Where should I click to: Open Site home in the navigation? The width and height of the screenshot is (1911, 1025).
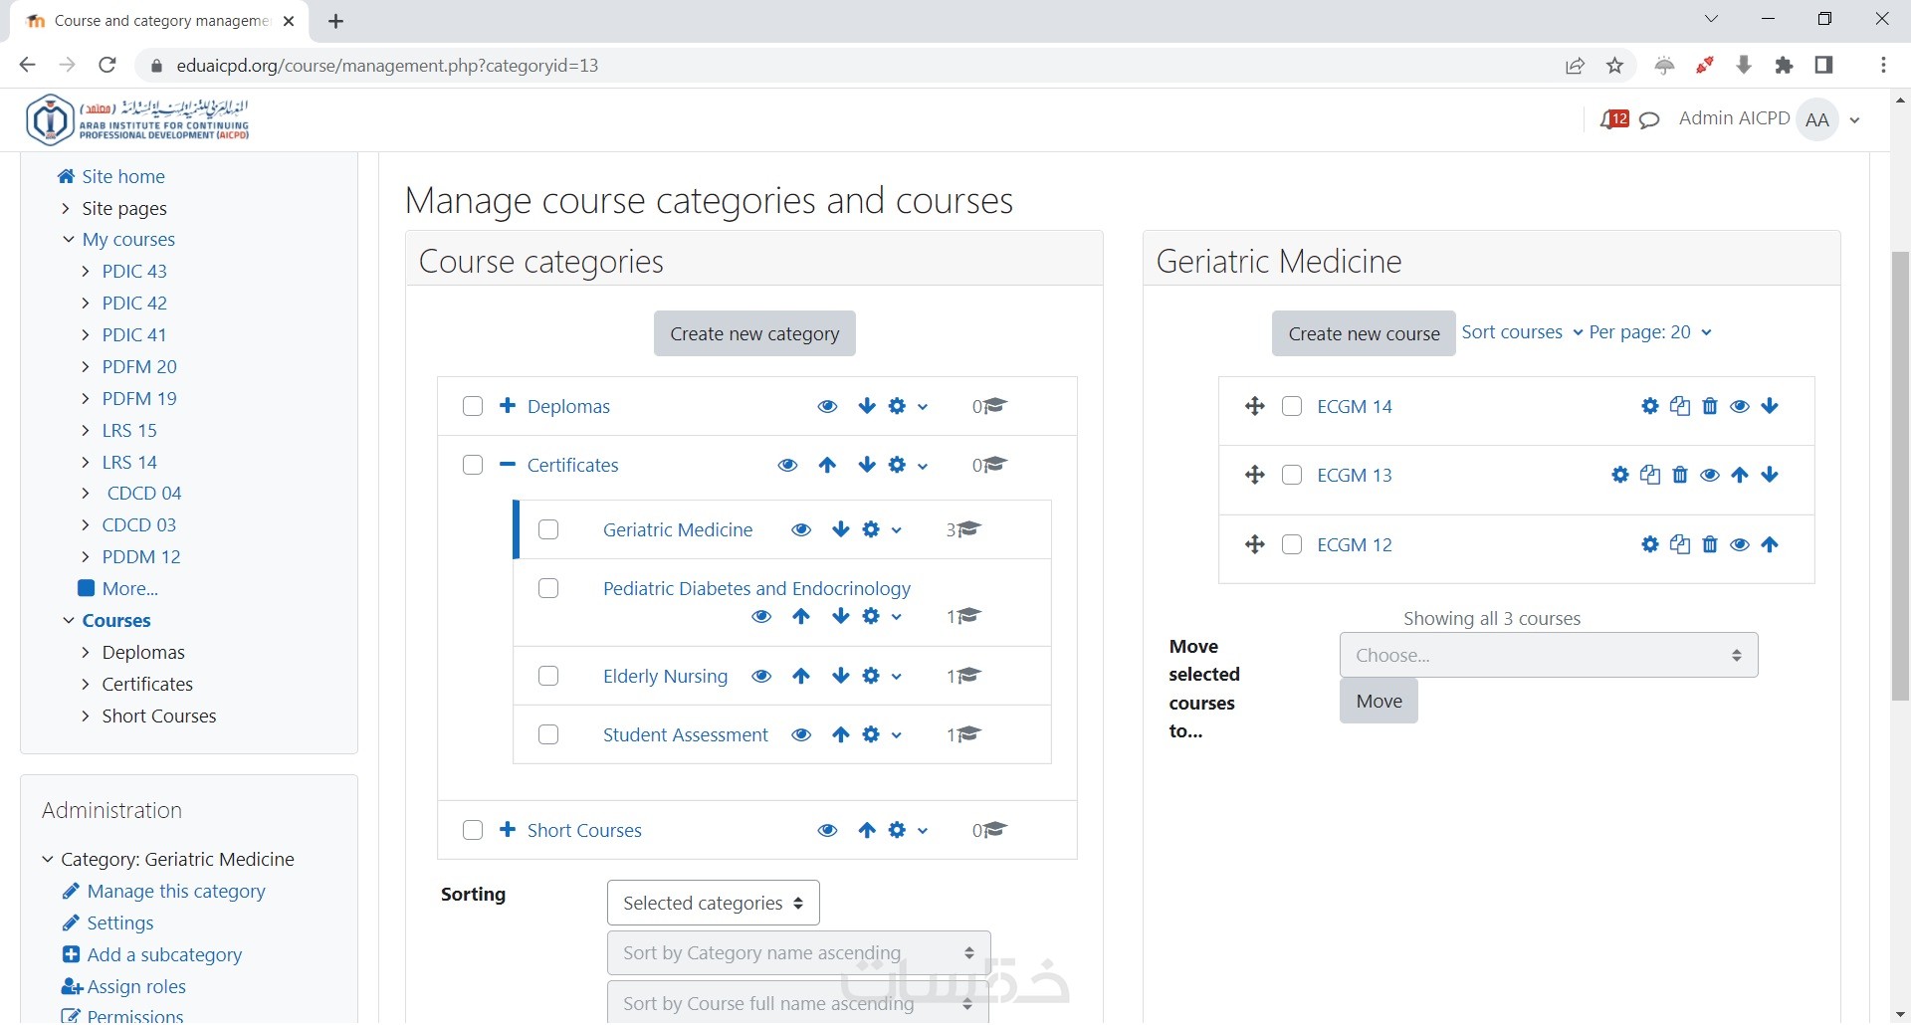point(122,177)
